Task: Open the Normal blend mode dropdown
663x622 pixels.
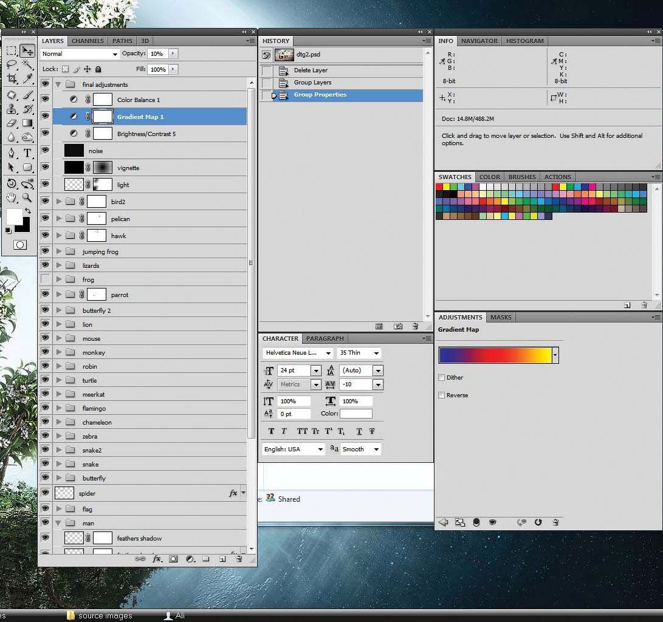Action: tap(80, 53)
